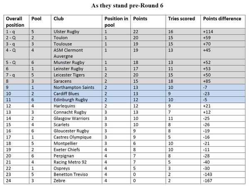Select the Harlequins club name
The image size is (249, 188).
[x=64, y=106]
